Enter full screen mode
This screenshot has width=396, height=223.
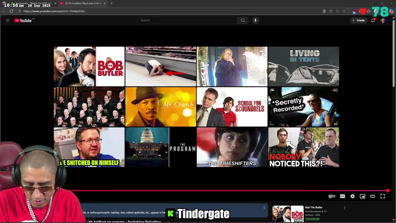[383, 196]
